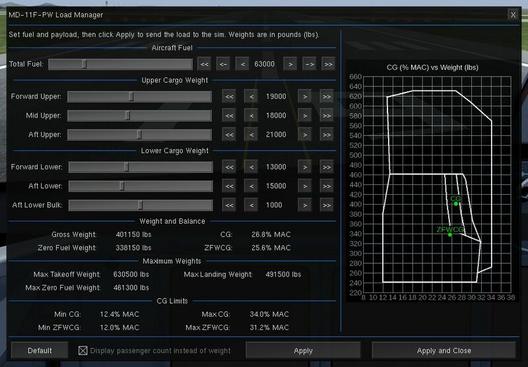
Task: Click Total Fuel '<<' large decrease button
Action: tap(205, 64)
